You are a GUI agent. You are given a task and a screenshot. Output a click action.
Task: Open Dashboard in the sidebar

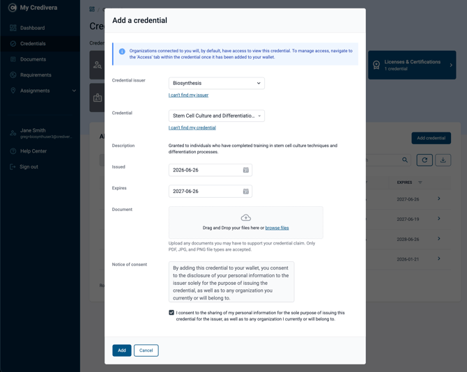[33, 28]
